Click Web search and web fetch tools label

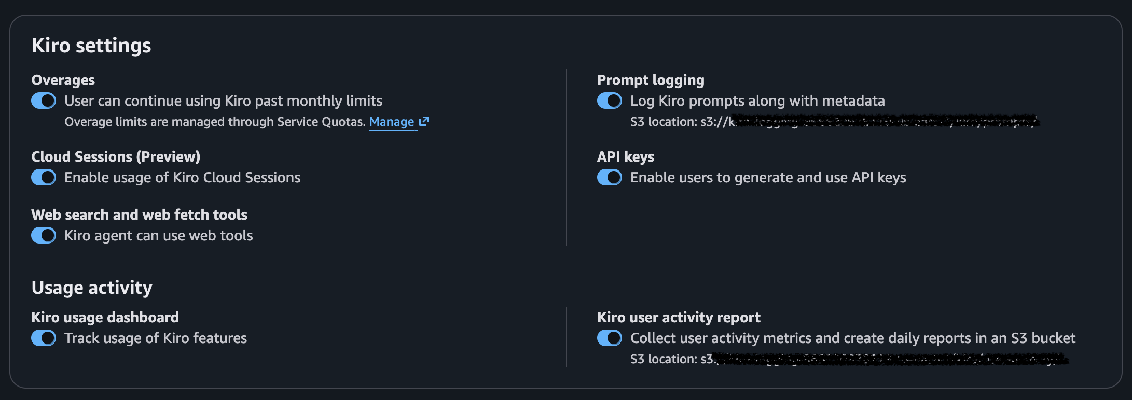(x=140, y=215)
